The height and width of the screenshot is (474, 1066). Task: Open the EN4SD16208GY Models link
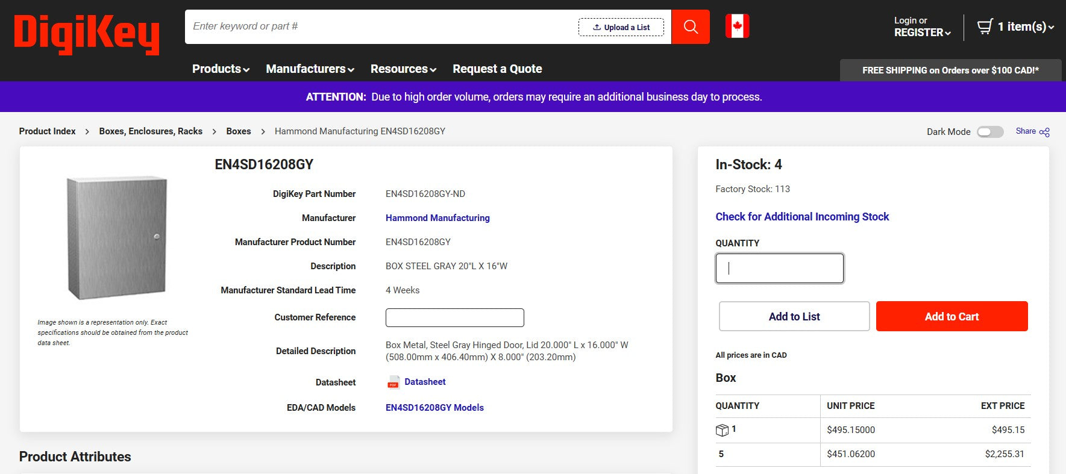(x=434, y=408)
